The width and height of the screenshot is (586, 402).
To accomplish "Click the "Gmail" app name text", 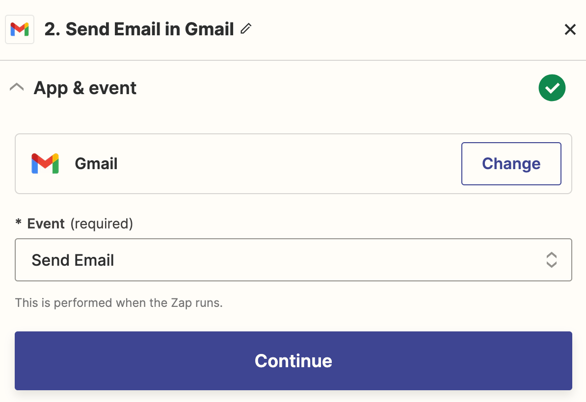I will 96,164.
